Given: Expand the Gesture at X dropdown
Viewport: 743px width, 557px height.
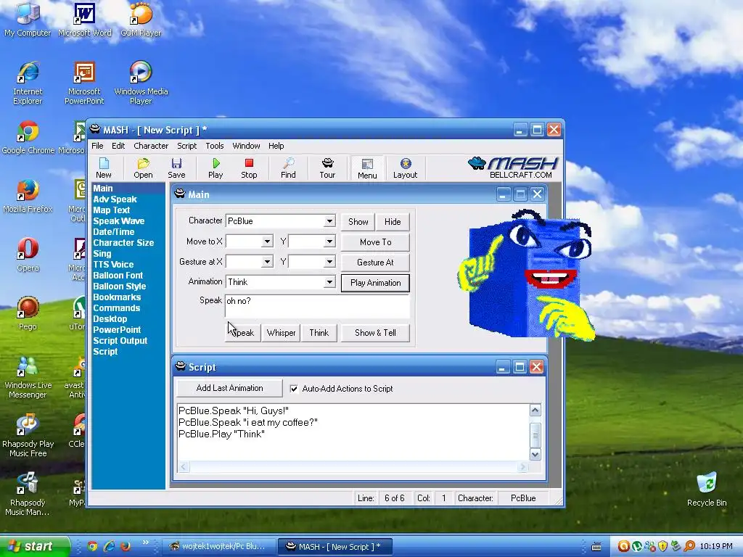Looking at the screenshot, I should point(267,261).
